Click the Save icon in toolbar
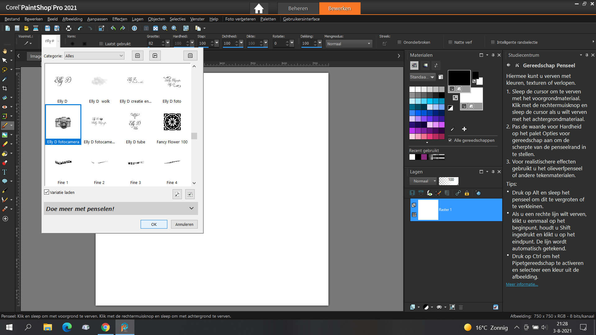 point(47,28)
